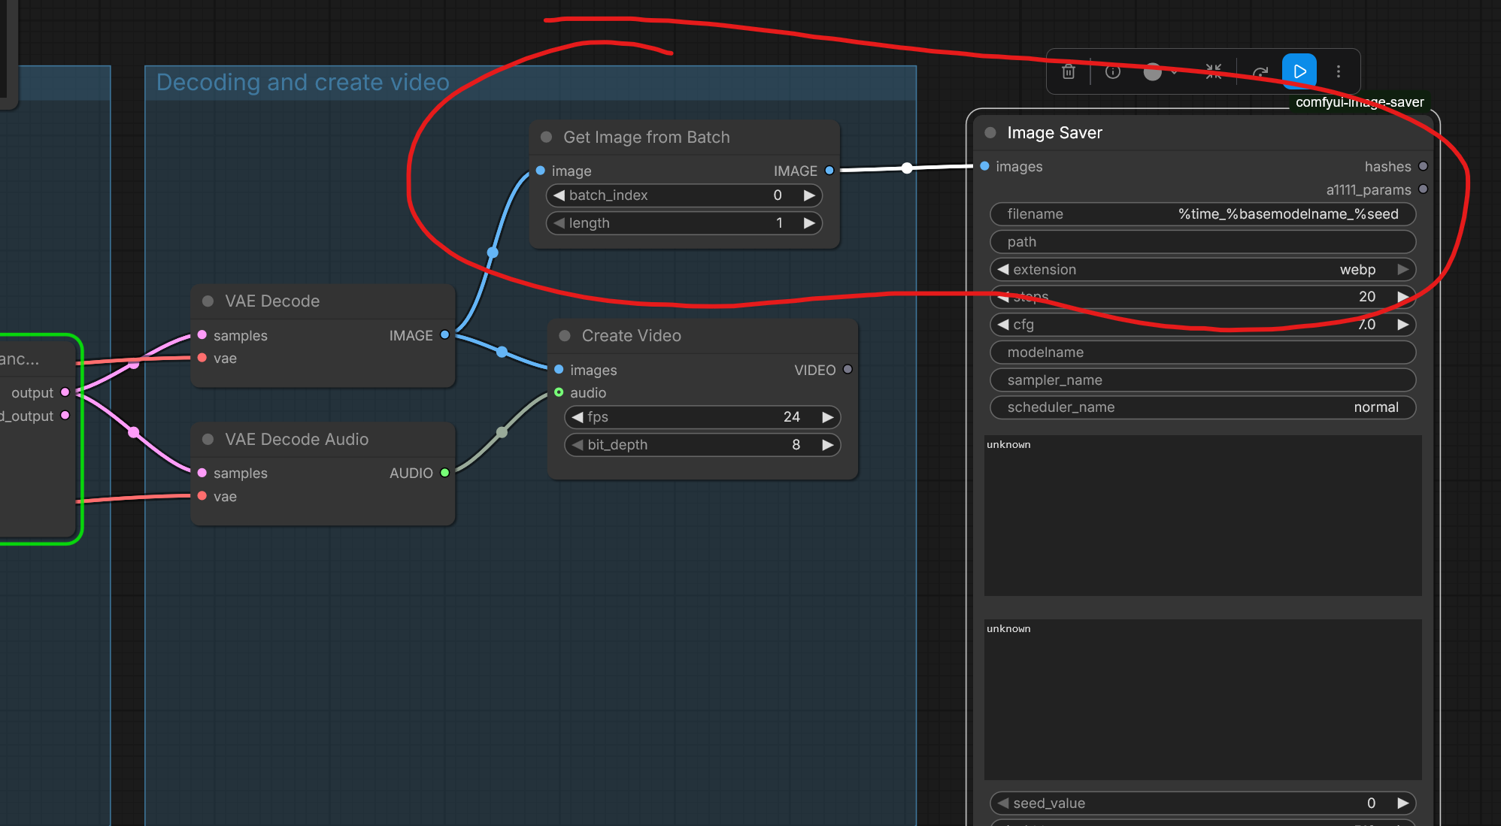Click vae input socket on VAE Decode Audio
The height and width of the screenshot is (826, 1501).
tap(202, 496)
